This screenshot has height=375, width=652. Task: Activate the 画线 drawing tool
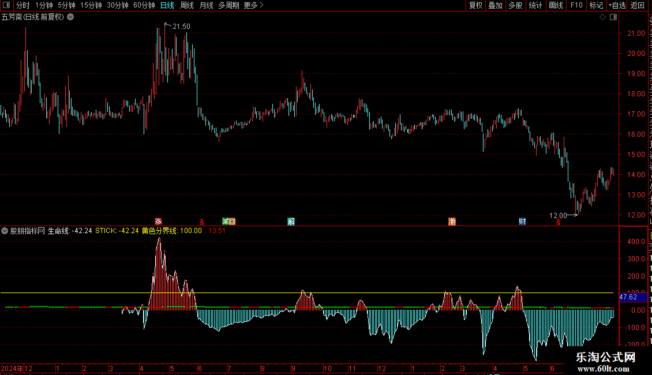(556, 5)
